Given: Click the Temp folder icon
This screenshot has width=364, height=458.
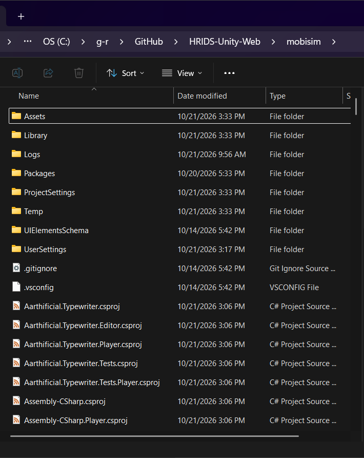Looking at the screenshot, I should click(x=16, y=211).
